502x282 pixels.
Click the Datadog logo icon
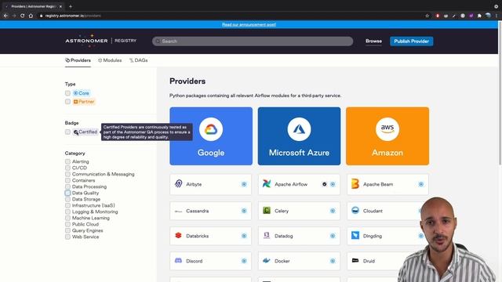click(267, 236)
